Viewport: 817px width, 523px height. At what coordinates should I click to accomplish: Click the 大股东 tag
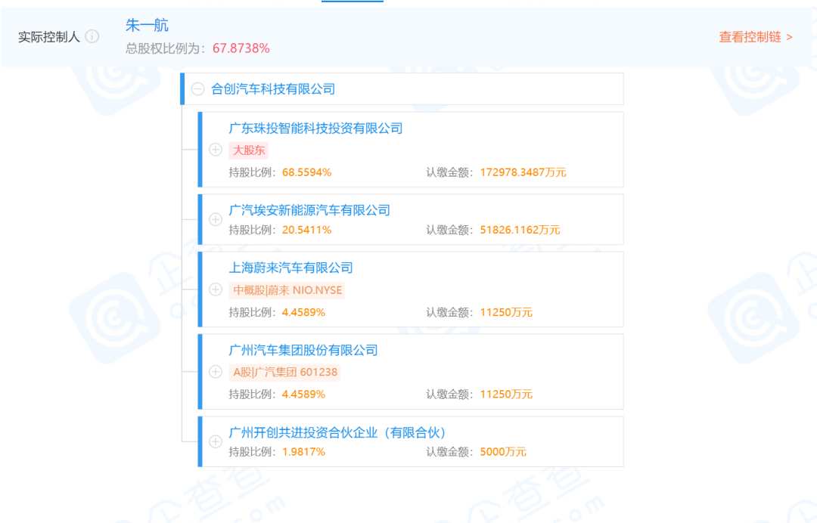pos(249,150)
